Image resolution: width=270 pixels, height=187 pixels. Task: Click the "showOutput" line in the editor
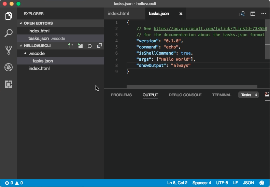[x=164, y=66]
